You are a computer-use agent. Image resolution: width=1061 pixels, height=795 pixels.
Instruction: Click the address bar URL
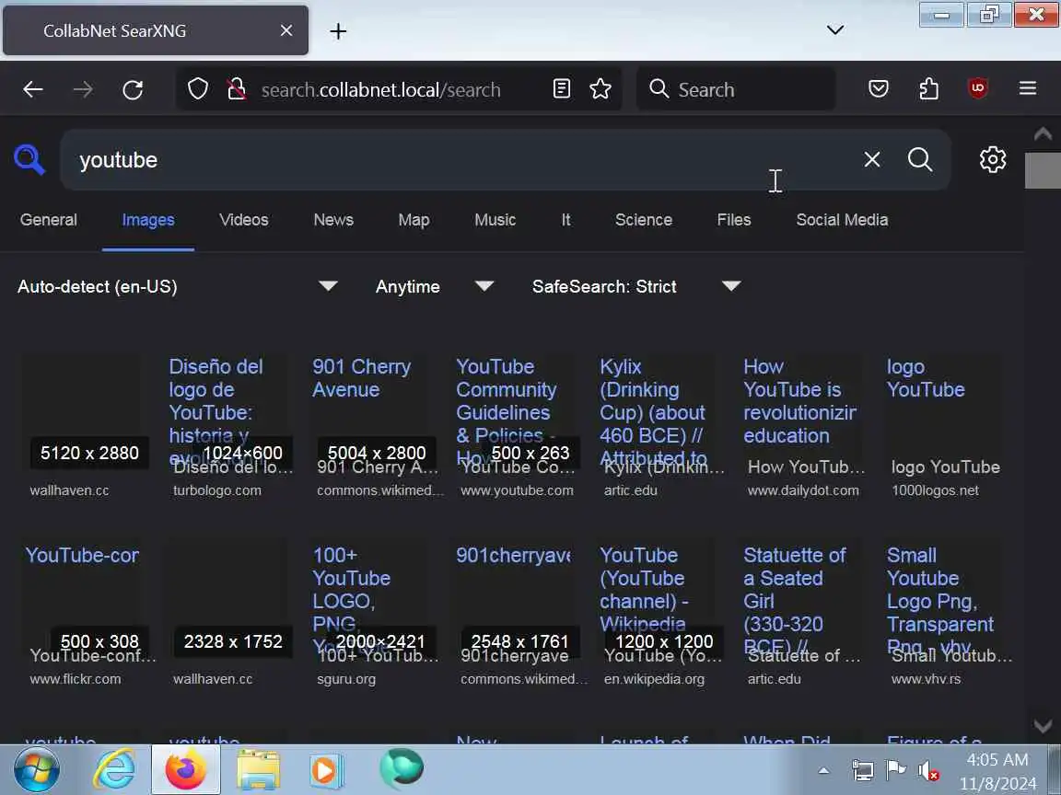381,89
